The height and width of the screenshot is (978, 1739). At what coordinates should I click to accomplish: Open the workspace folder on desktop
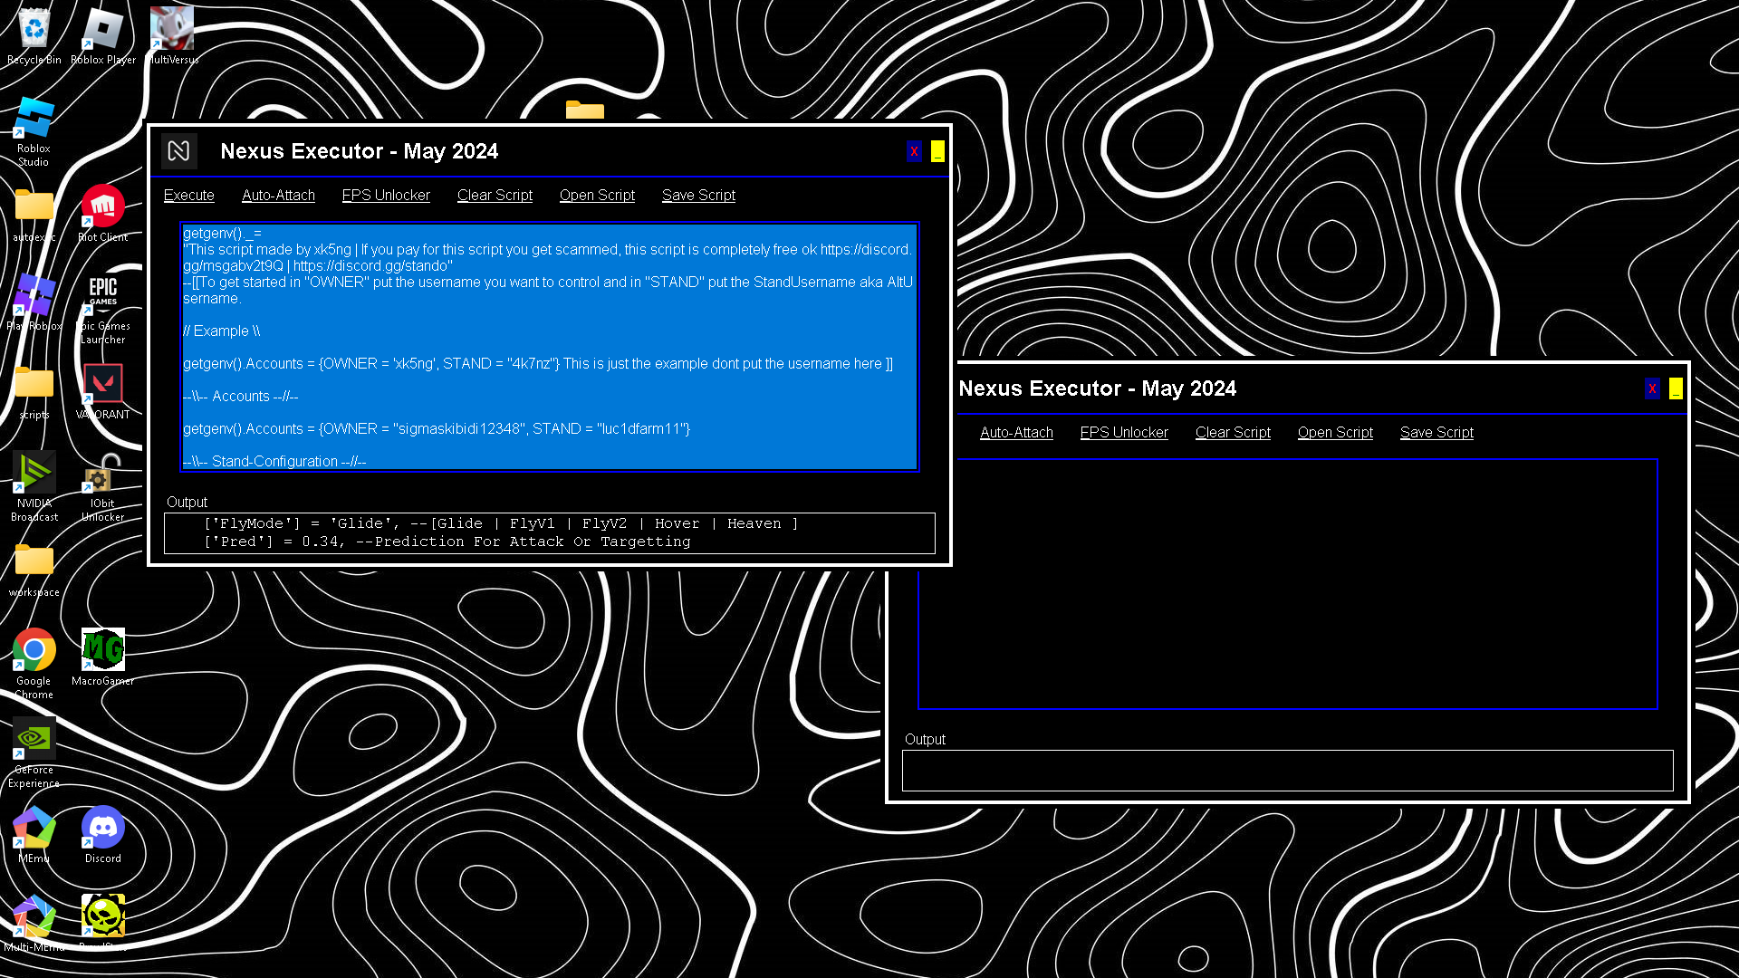point(34,561)
